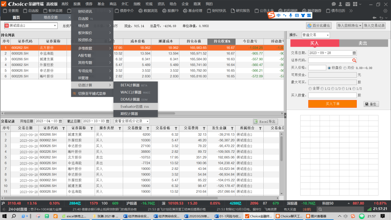Screen dimensions: 391x220
Task: Expand the 导入目标持仓 dropdown button
Action: pos(360,26)
